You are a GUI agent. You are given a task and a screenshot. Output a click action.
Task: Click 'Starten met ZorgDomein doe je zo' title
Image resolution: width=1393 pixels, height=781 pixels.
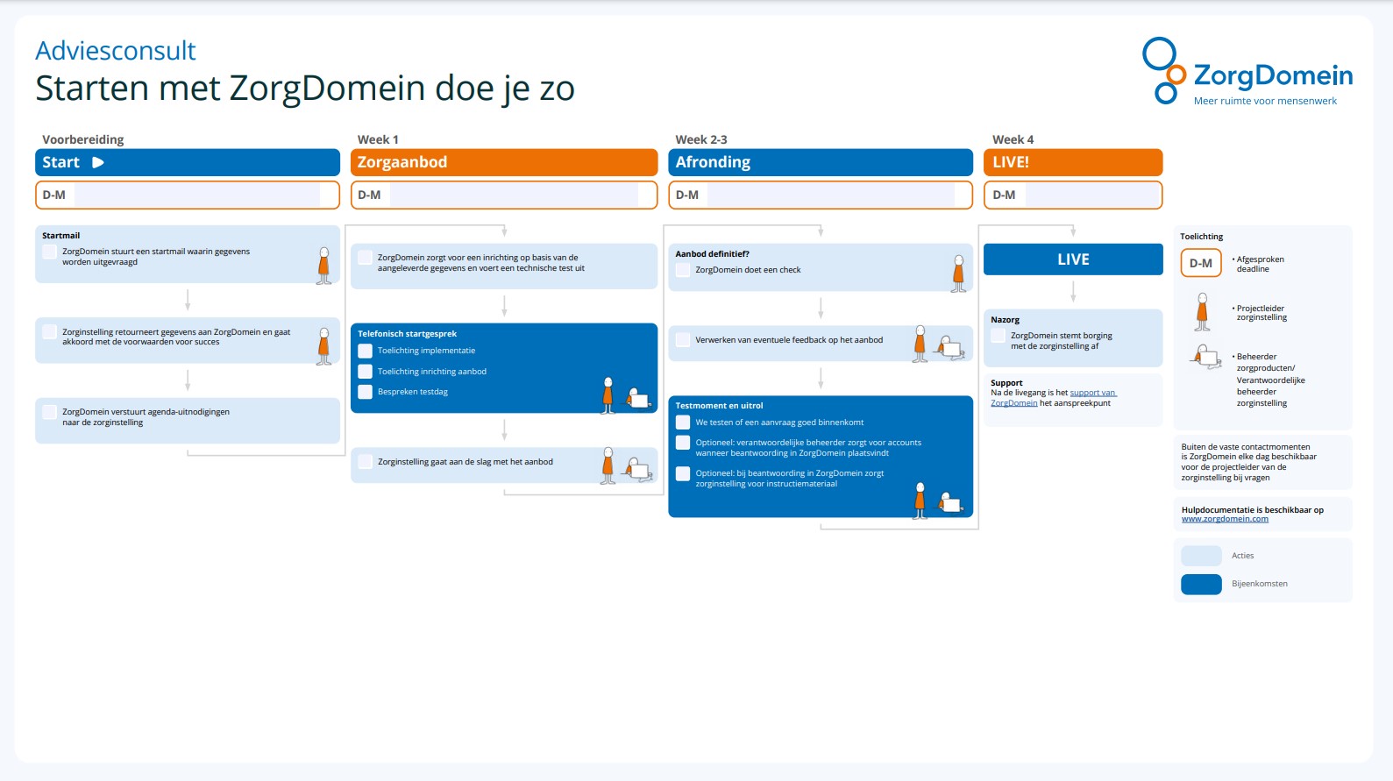tap(305, 89)
